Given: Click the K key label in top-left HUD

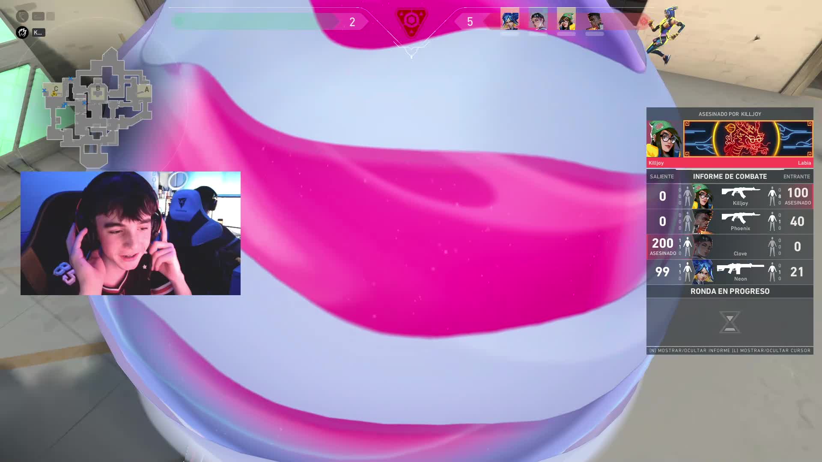Looking at the screenshot, I should pos(38,33).
